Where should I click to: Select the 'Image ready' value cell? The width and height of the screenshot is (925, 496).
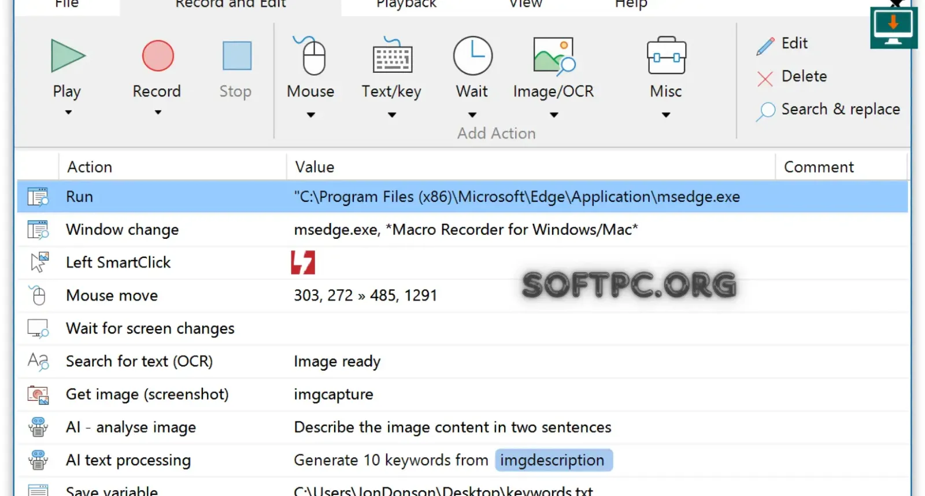point(337,362)
